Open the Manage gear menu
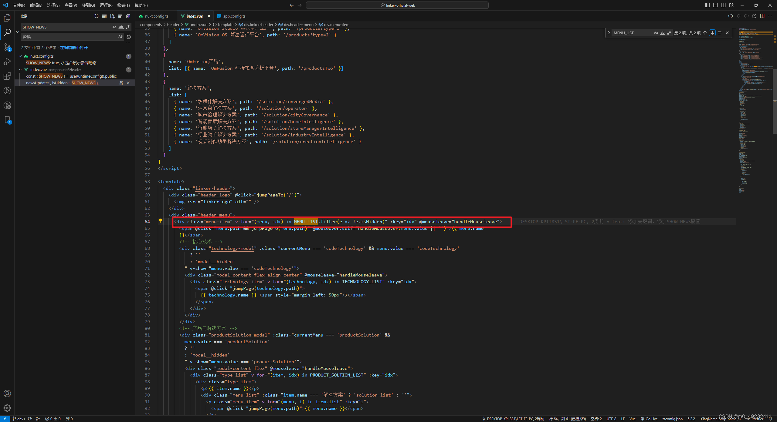The height and width of the screenshot is (422, 777). [x=7, y=408]
